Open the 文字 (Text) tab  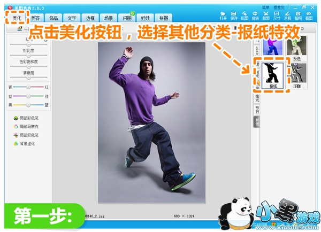tap(72, 18)
